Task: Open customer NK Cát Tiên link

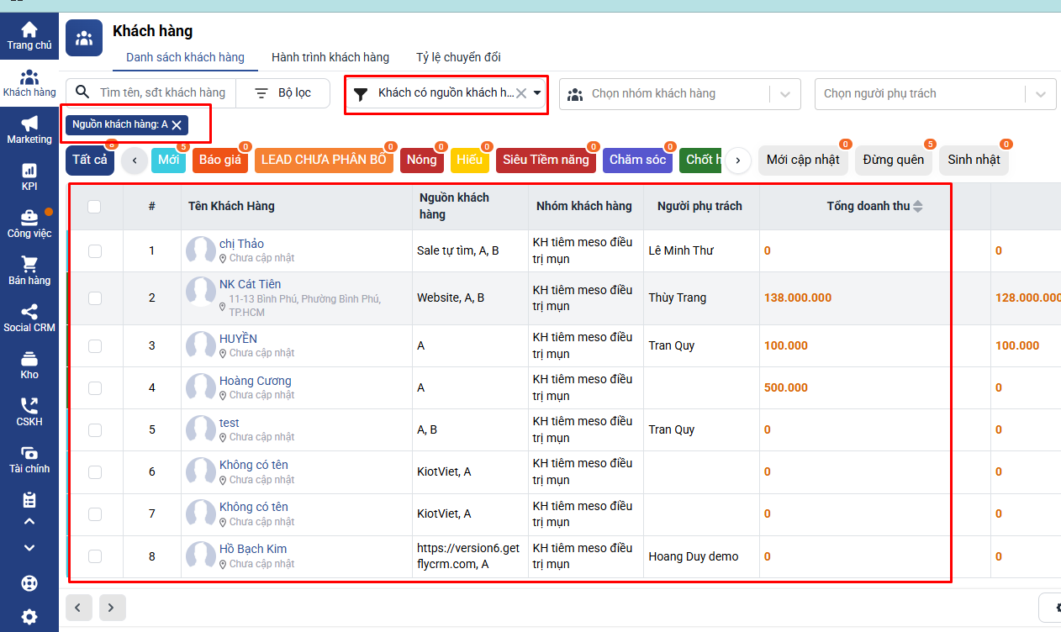Action: 250,284
